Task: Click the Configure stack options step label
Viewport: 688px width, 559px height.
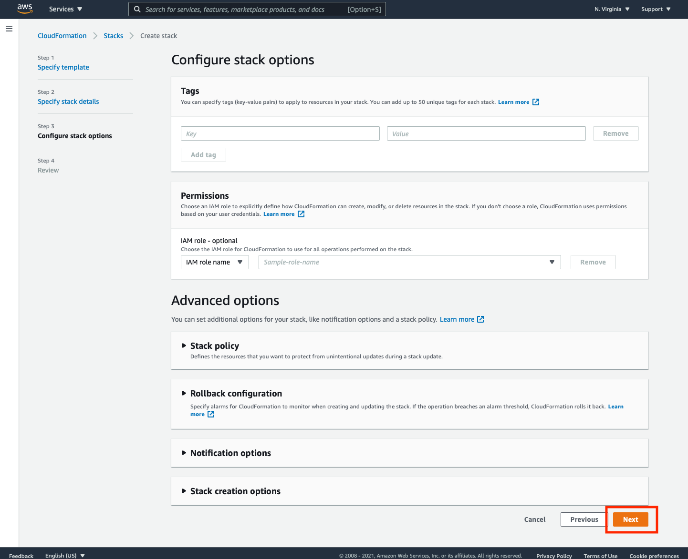Action: [x=75, y=136]
